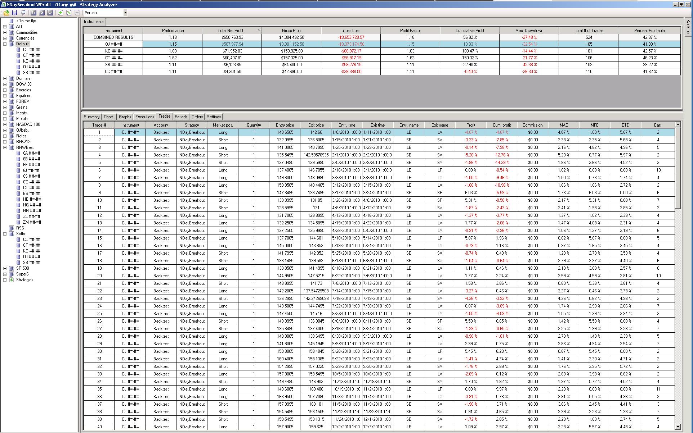Switch to the Summary tab
The width and height of the screenshot is (693, 433).
tap(91, 117)
